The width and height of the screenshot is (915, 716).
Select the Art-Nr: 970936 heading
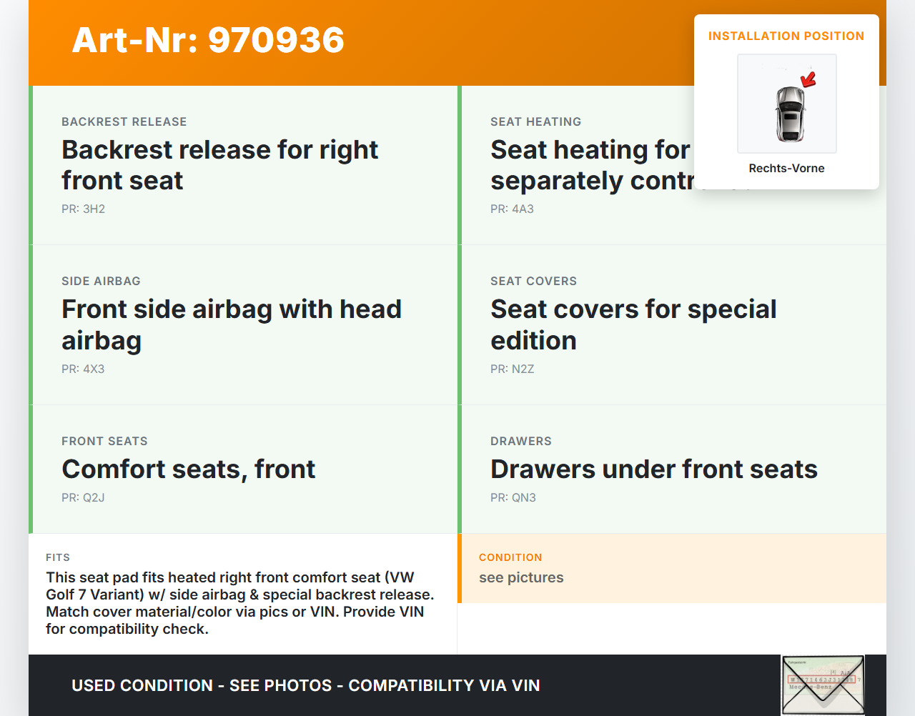coord(208,40)
